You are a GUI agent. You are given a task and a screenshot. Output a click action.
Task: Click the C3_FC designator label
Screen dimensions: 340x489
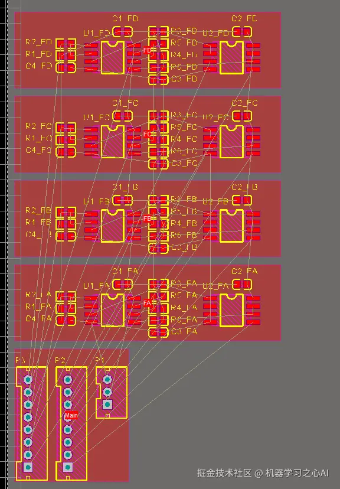[184, 163]
